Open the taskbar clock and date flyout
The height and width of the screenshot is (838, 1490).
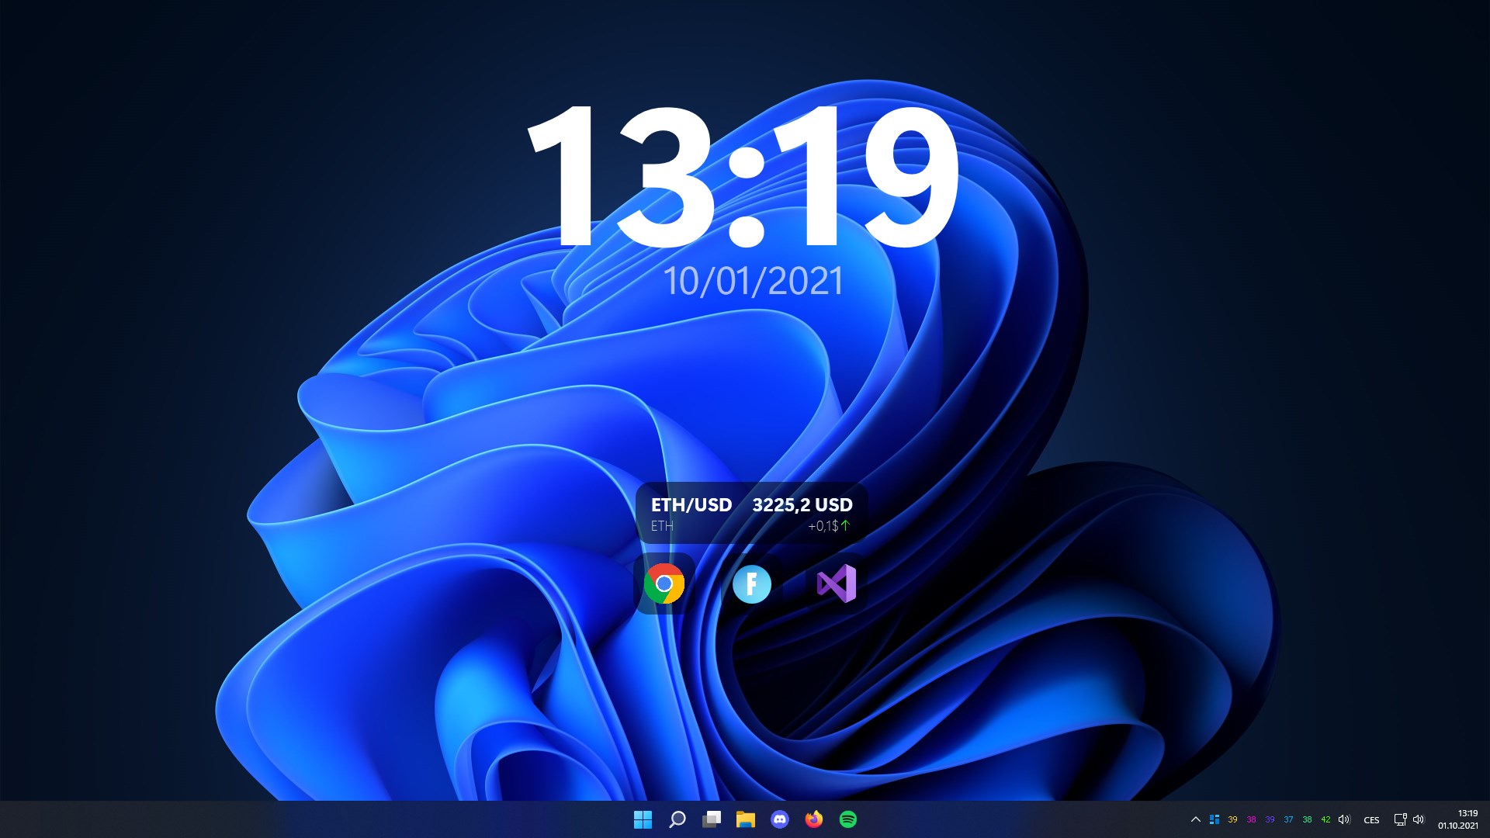pyautogui.click(x=1458, y=819)
